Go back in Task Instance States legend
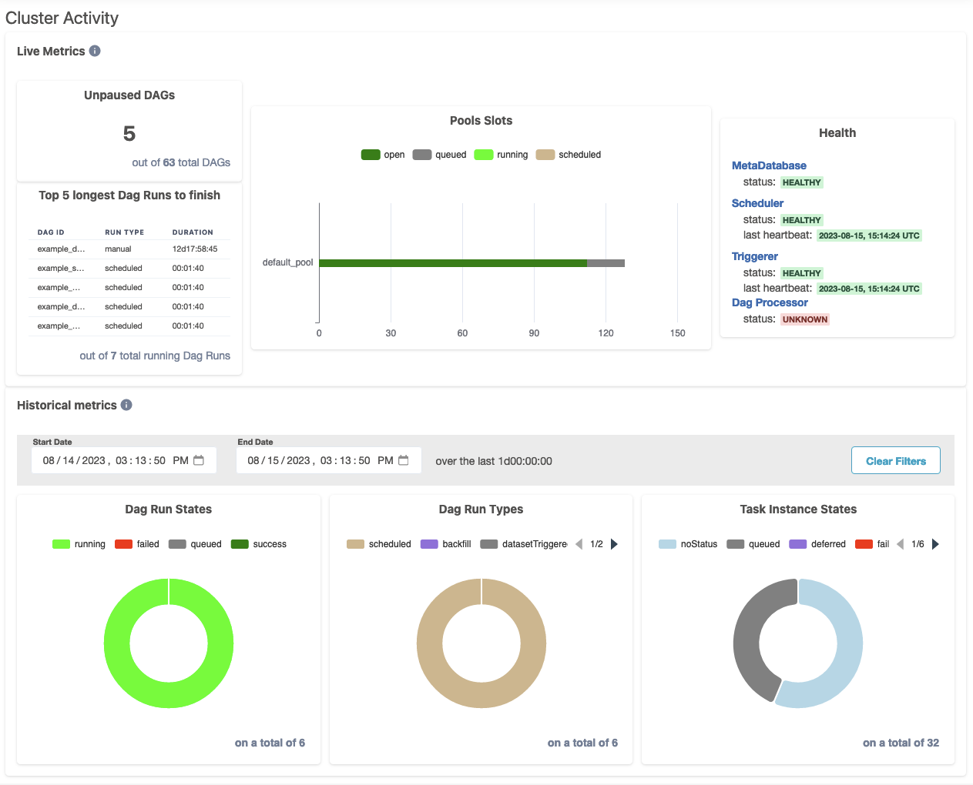Screen dimensions: 973x785 coord(900,544)
